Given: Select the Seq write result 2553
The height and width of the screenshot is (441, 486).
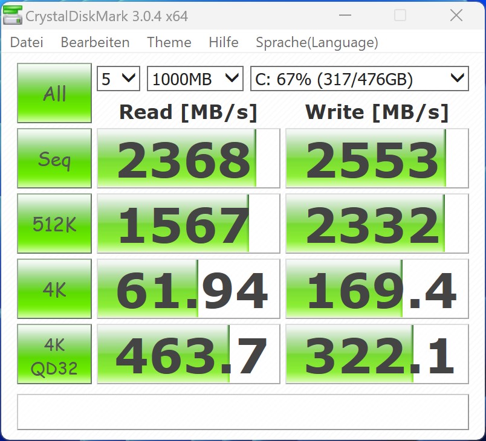Looking at the screenshot, I should (x=377, y=158).
